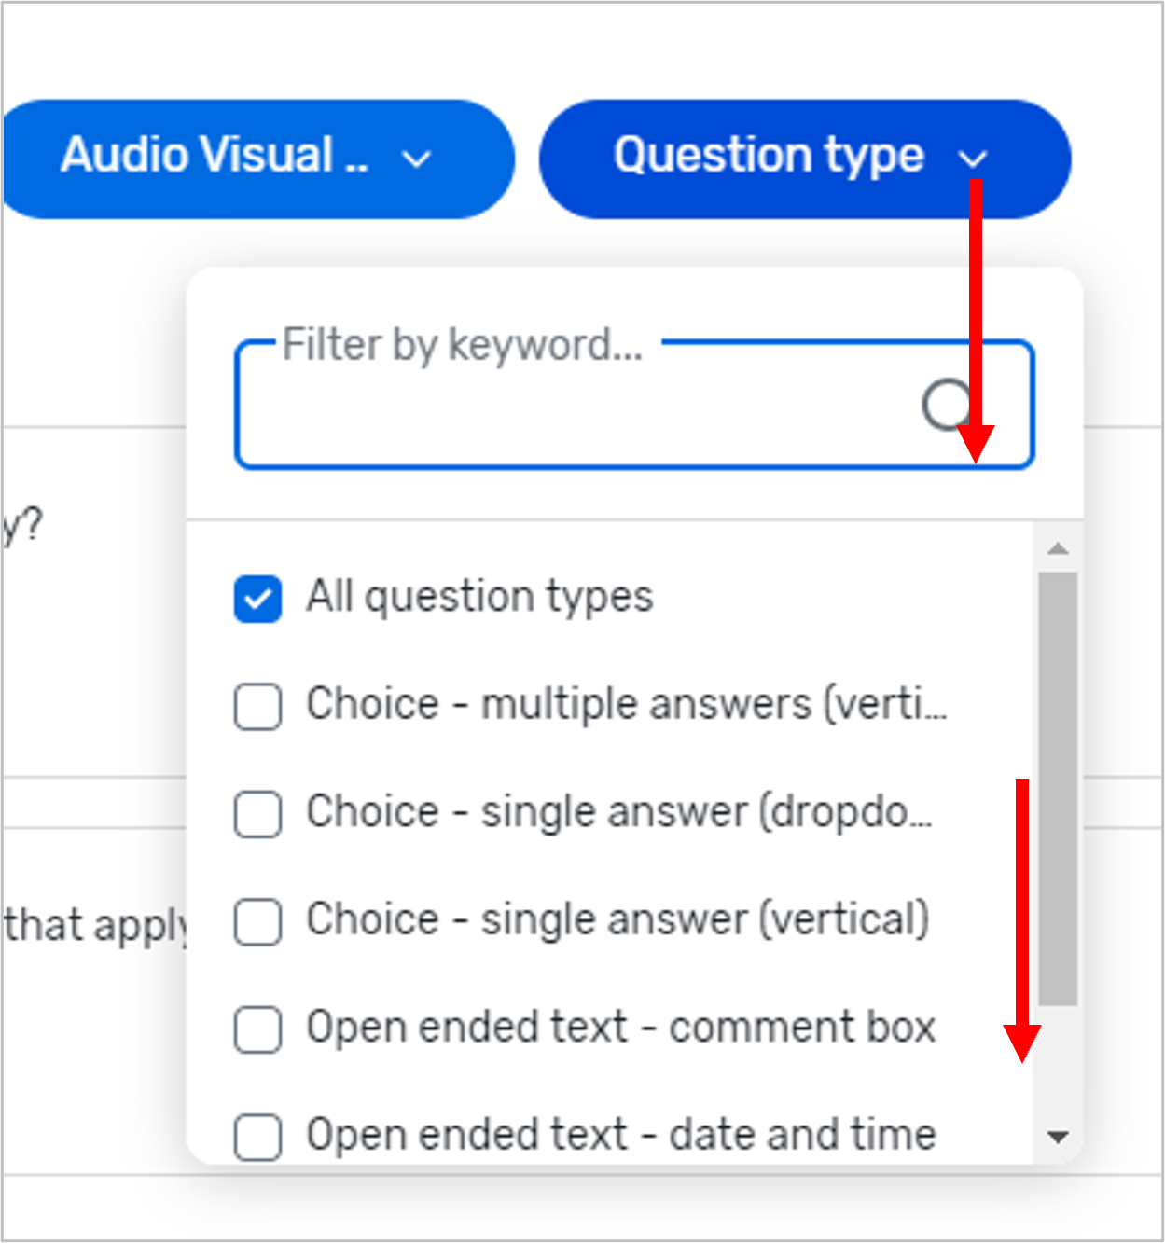Click the scrollbar down arrow
This screenshot has height=1243, width=1165.
point(1055,1134)
